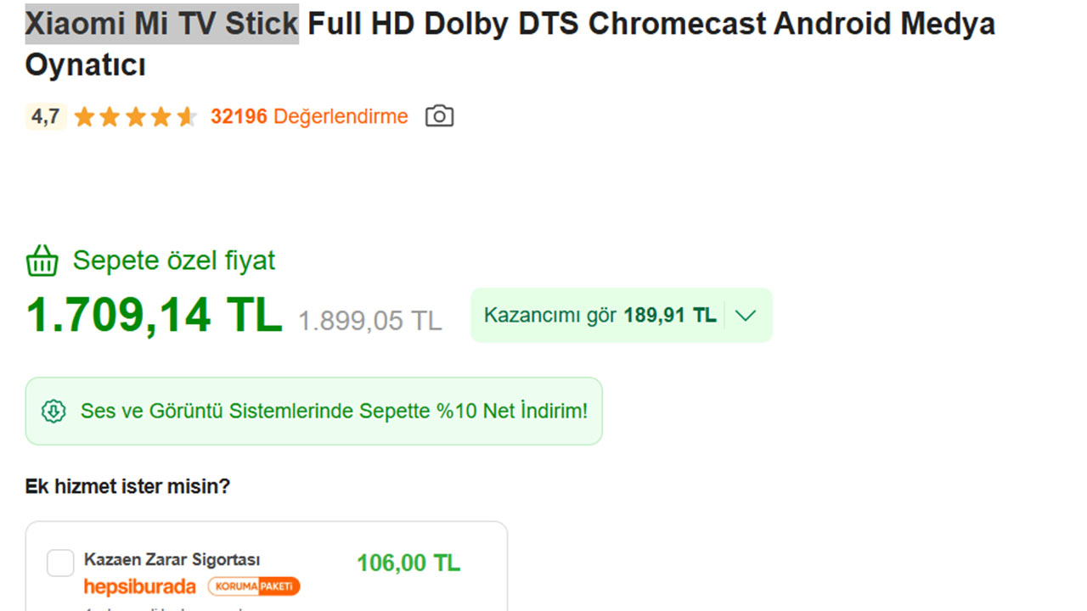1087x611 pixels.
Task: Click the 106,00 TL insurance price
Action: click(x=408, y=563)
